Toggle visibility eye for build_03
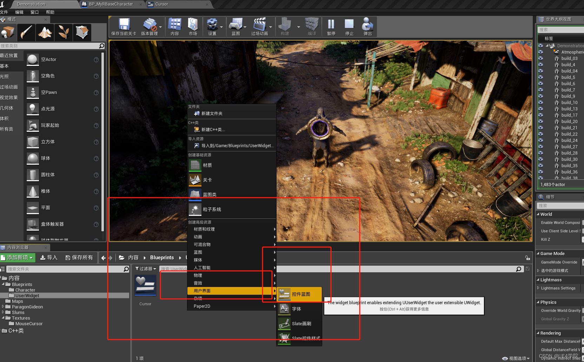584x362 pixels. pos(540,59)
